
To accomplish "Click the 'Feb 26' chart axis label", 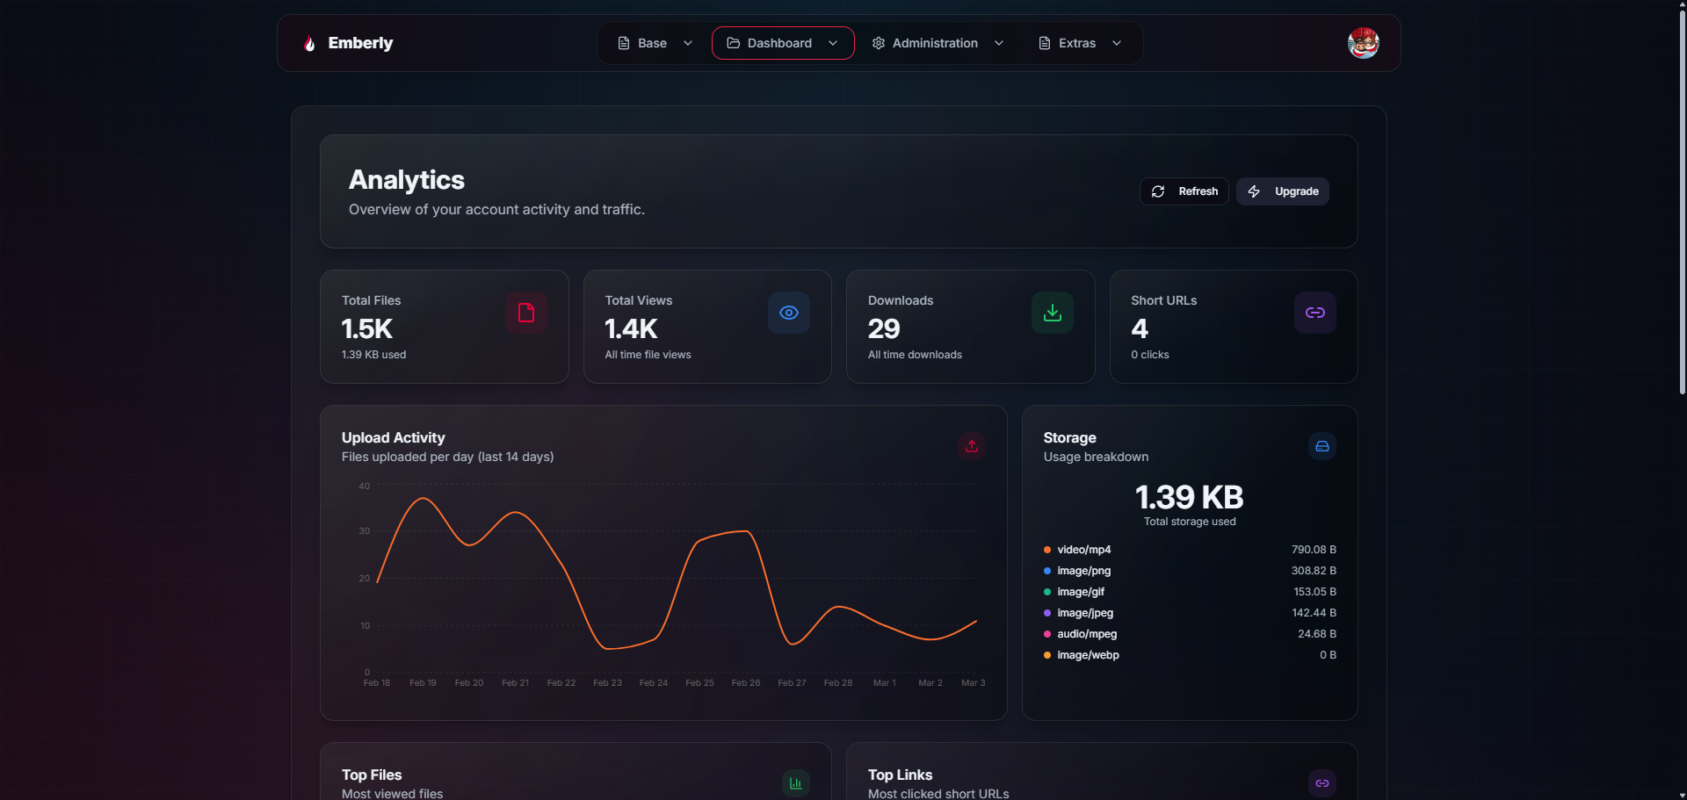I will (746, 683).
